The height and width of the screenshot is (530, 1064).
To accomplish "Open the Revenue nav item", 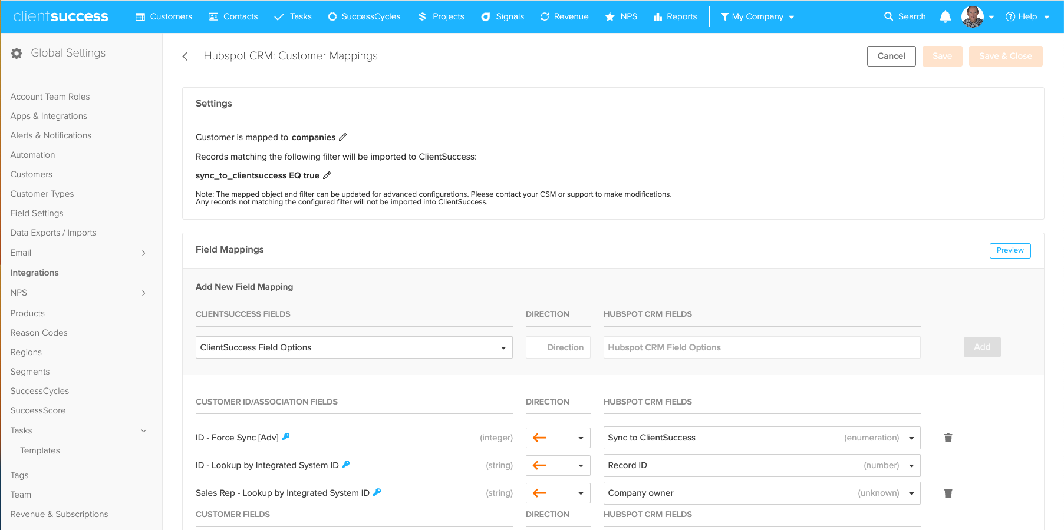I will point(564,16).
